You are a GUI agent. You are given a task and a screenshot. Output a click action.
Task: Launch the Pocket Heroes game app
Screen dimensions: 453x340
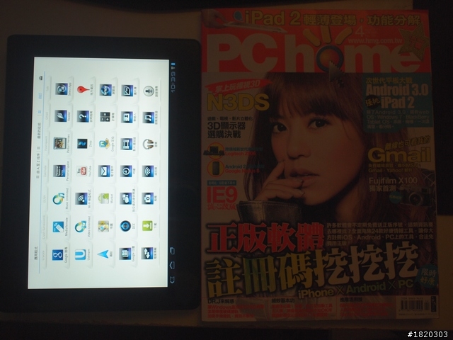(x=59, y=143)
